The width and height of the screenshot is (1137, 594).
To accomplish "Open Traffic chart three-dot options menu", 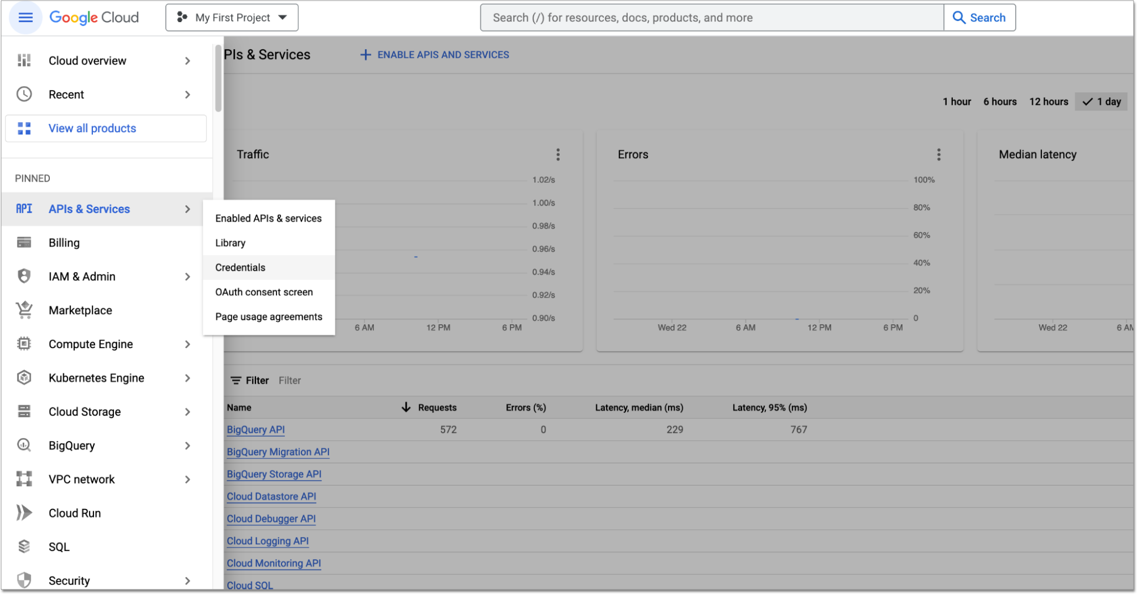I will (558, 155).
